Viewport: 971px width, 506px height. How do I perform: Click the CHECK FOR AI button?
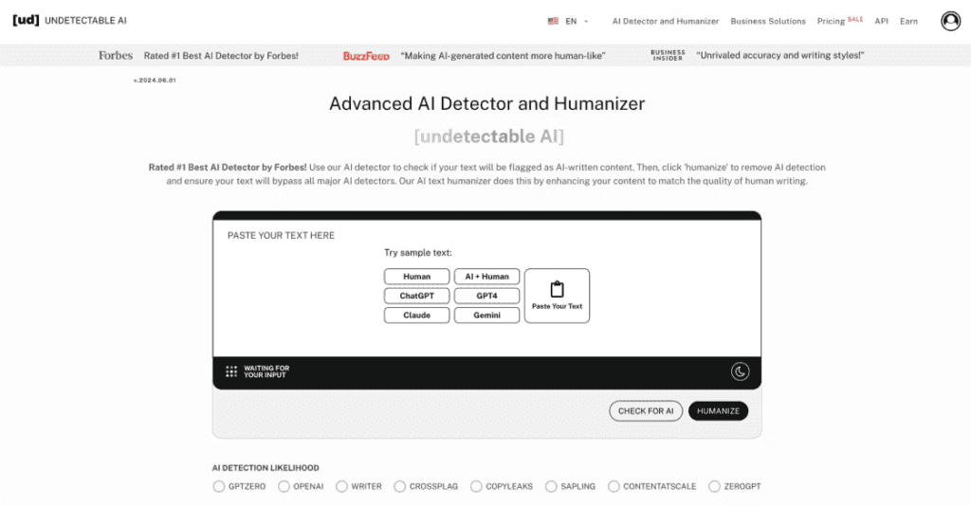pyautogui.click(x=645, y=410)
